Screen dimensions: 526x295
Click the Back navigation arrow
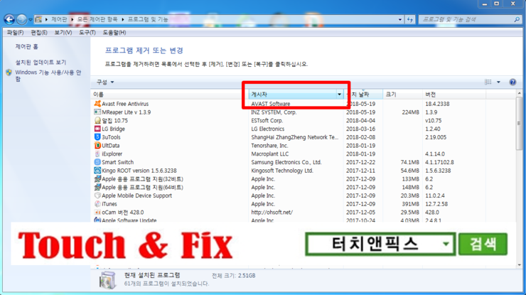pyautogui.click(x=9, y=19)
